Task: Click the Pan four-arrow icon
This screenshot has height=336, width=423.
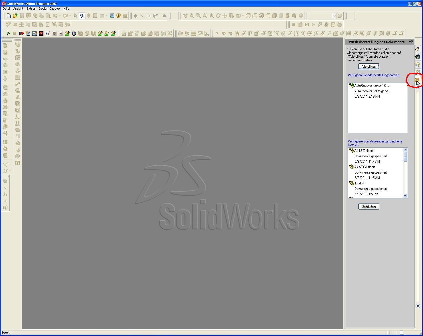Action: point(225,16)
